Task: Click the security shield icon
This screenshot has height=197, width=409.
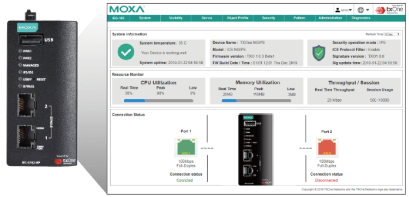Action: click(x=319, y=53)
